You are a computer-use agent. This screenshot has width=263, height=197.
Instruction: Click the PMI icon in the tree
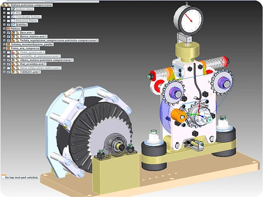coord(13,13)
